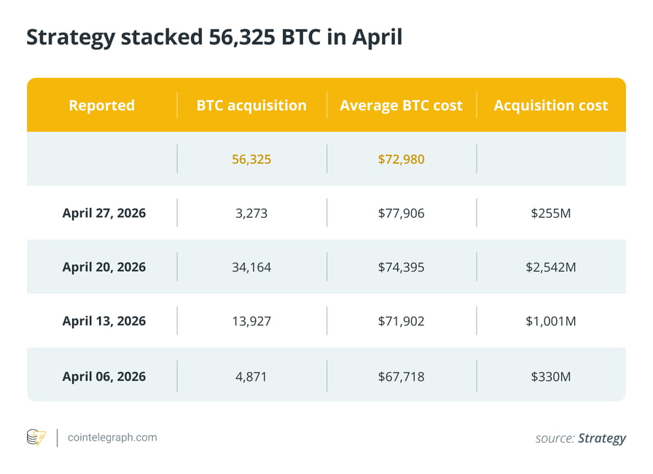This screenshot has width=653, height=474.
Task: Select the April 20, 2026 row date
Action: pyautogui.click(x=103, y=267)
